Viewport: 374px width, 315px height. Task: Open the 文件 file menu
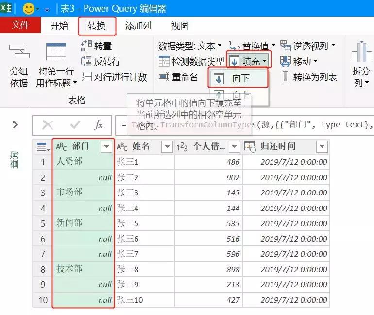(x=20, y=25)
